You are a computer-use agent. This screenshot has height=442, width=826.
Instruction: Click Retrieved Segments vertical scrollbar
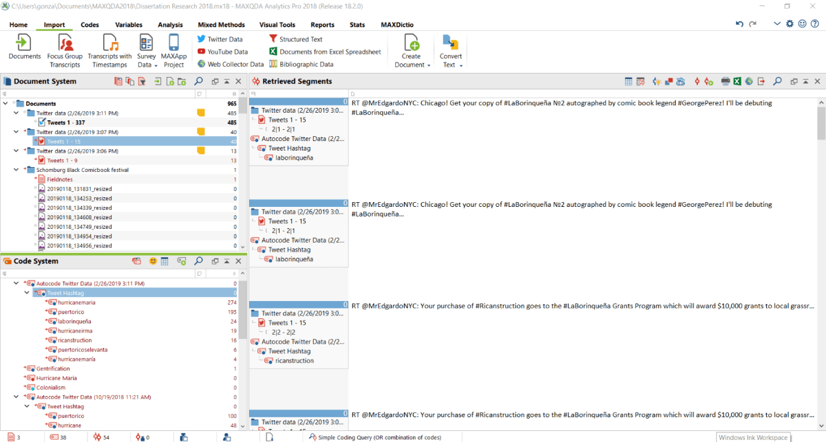821,124
